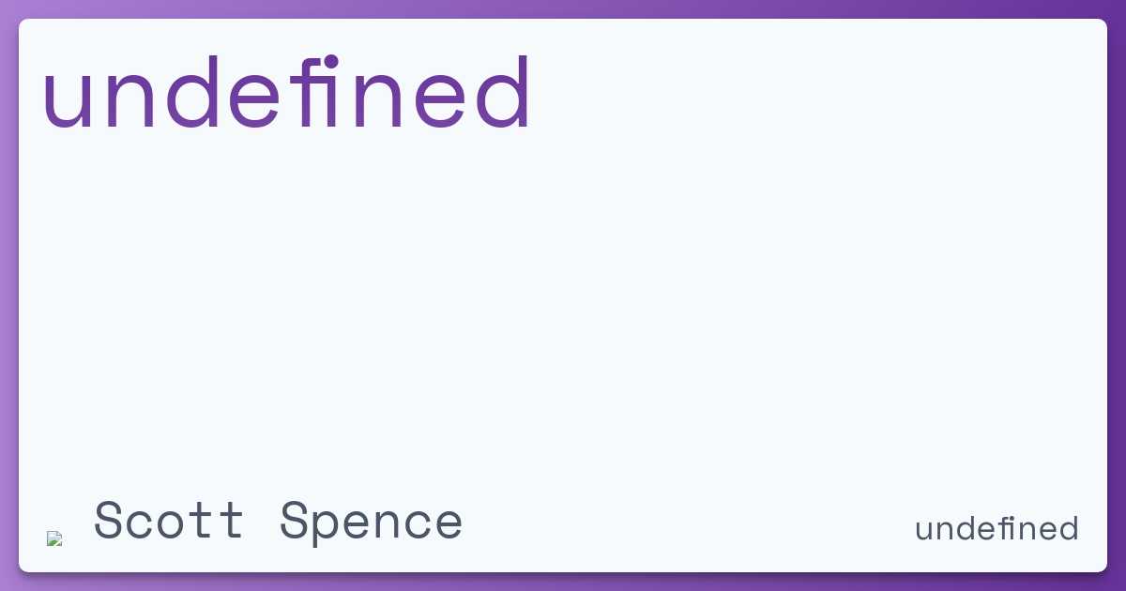Click the card's rounded top-left corner
The height and width of the screenshot is (591, 1126).
(23, 23)
